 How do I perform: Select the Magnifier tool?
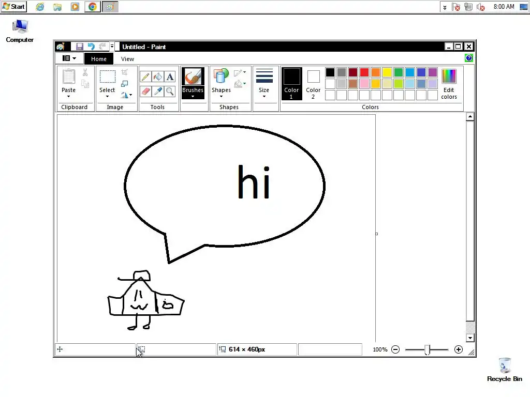click(170, 91)
